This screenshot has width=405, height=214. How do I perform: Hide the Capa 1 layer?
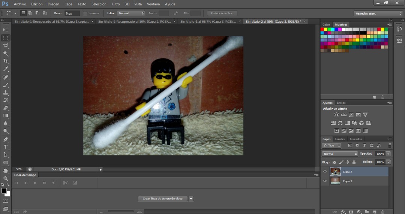click(325, 181)
